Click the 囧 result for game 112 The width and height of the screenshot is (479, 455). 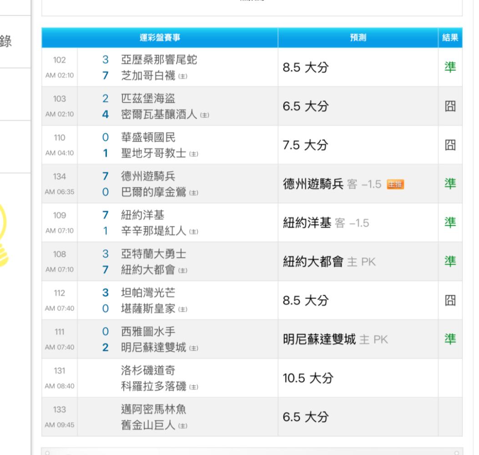450,300
